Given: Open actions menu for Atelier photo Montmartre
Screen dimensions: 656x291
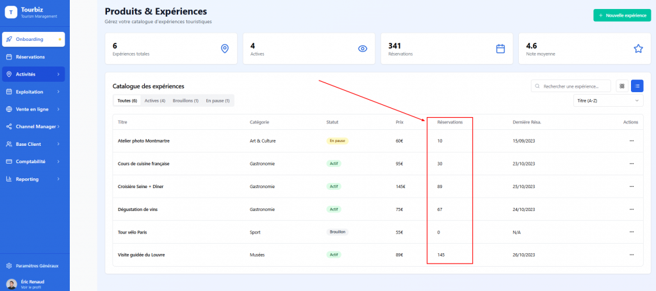Looking at the screenshot, I should click(x=632, y=140).
